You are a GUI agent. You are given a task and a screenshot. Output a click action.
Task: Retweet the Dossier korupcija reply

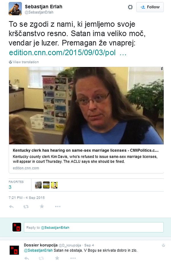[x=41, y=258]
